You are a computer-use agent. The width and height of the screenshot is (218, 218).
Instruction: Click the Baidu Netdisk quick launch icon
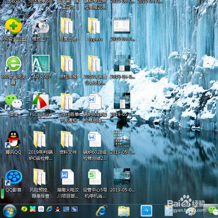coord(41,209)
